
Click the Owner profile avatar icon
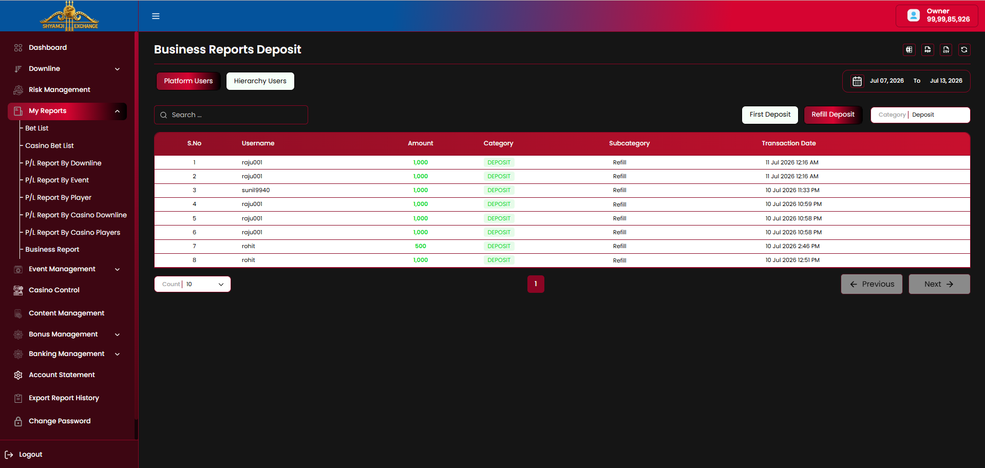(x=914, y=15)
